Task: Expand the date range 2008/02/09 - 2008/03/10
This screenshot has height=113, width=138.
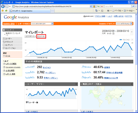Action: [x=132, y=32]
